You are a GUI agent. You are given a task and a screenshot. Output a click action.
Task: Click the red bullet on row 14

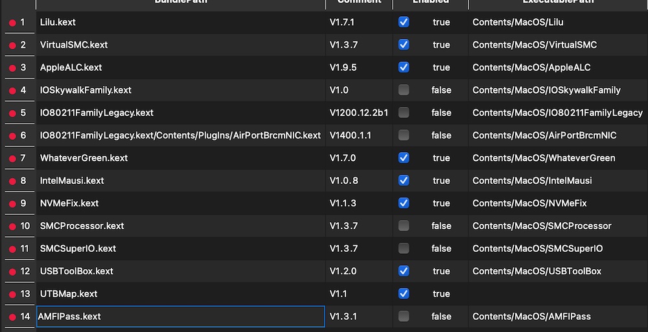[12, 317]
